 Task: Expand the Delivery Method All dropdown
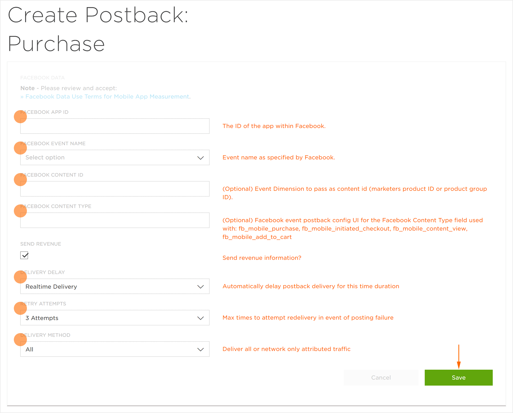[x=115, y=349]
